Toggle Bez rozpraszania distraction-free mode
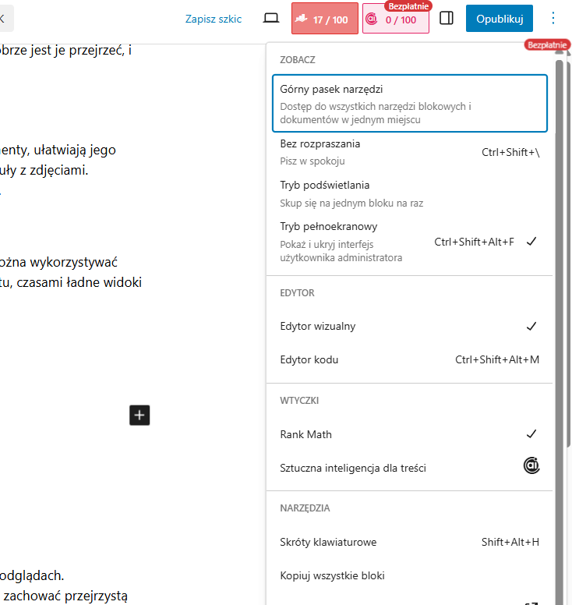This screenshot has width=572, height=605. [409, 152]
